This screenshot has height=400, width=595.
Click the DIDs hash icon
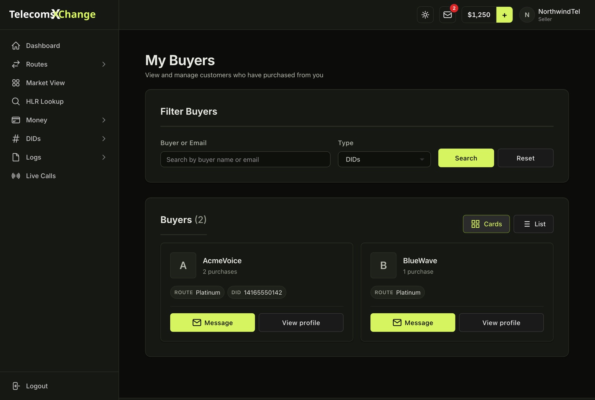[x=16, y=139]
